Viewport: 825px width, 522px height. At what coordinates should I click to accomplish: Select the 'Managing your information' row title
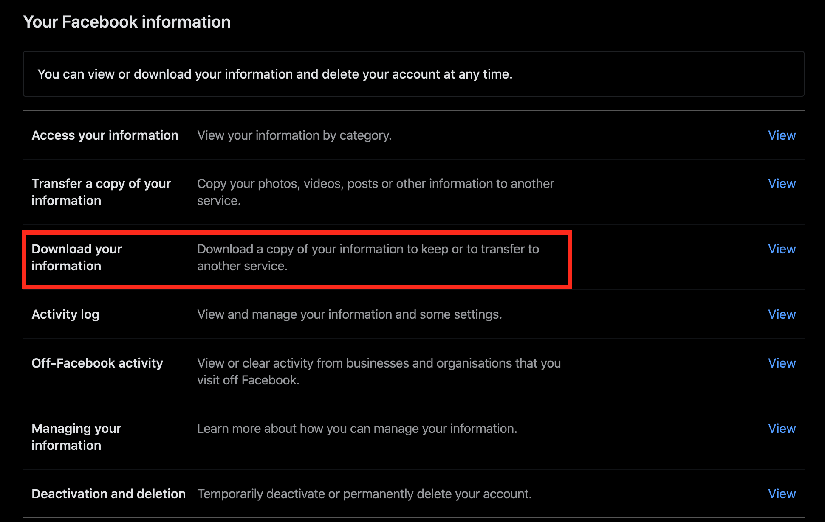click(76, 437)
